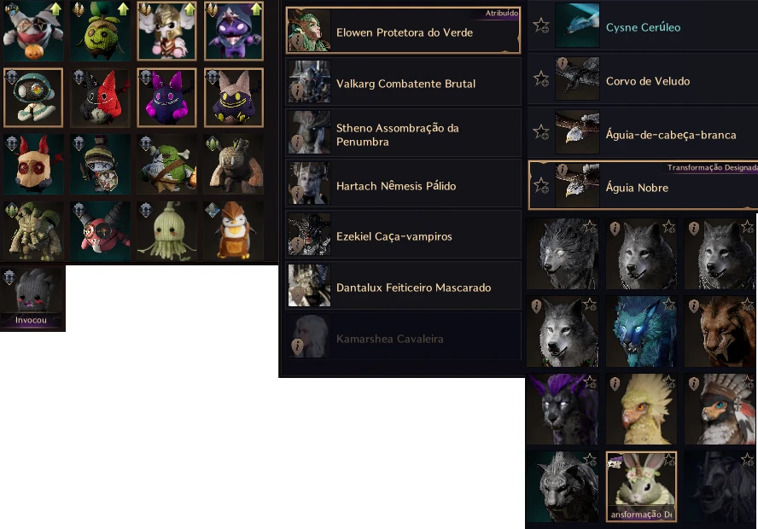The image size is (758, 529).
Task: Select the pumpkin-holding doll icon
Action: tap(33, 31)
